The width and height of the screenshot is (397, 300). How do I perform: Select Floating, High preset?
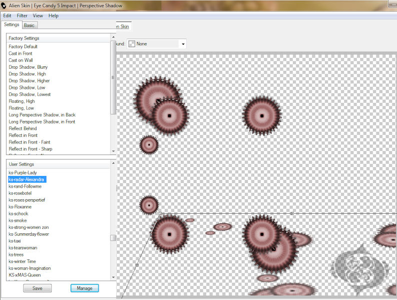click(x=22, y=101)
